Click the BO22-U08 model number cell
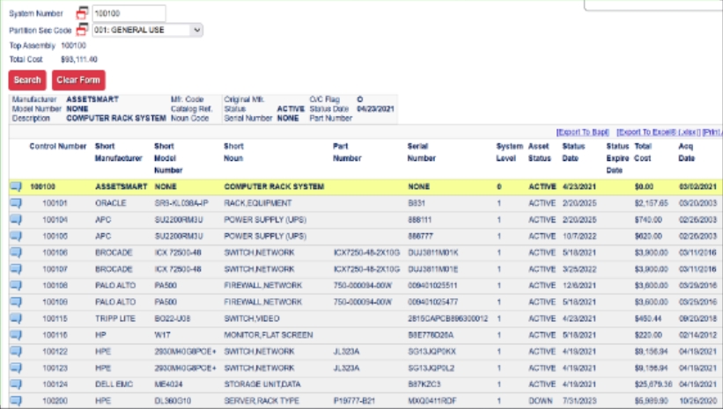Image resolution: width=723 pixels, height=409 pixels. pyautogui.click(x=173, y=318)
